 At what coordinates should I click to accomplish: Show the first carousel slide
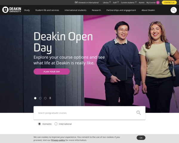[35, 98]
